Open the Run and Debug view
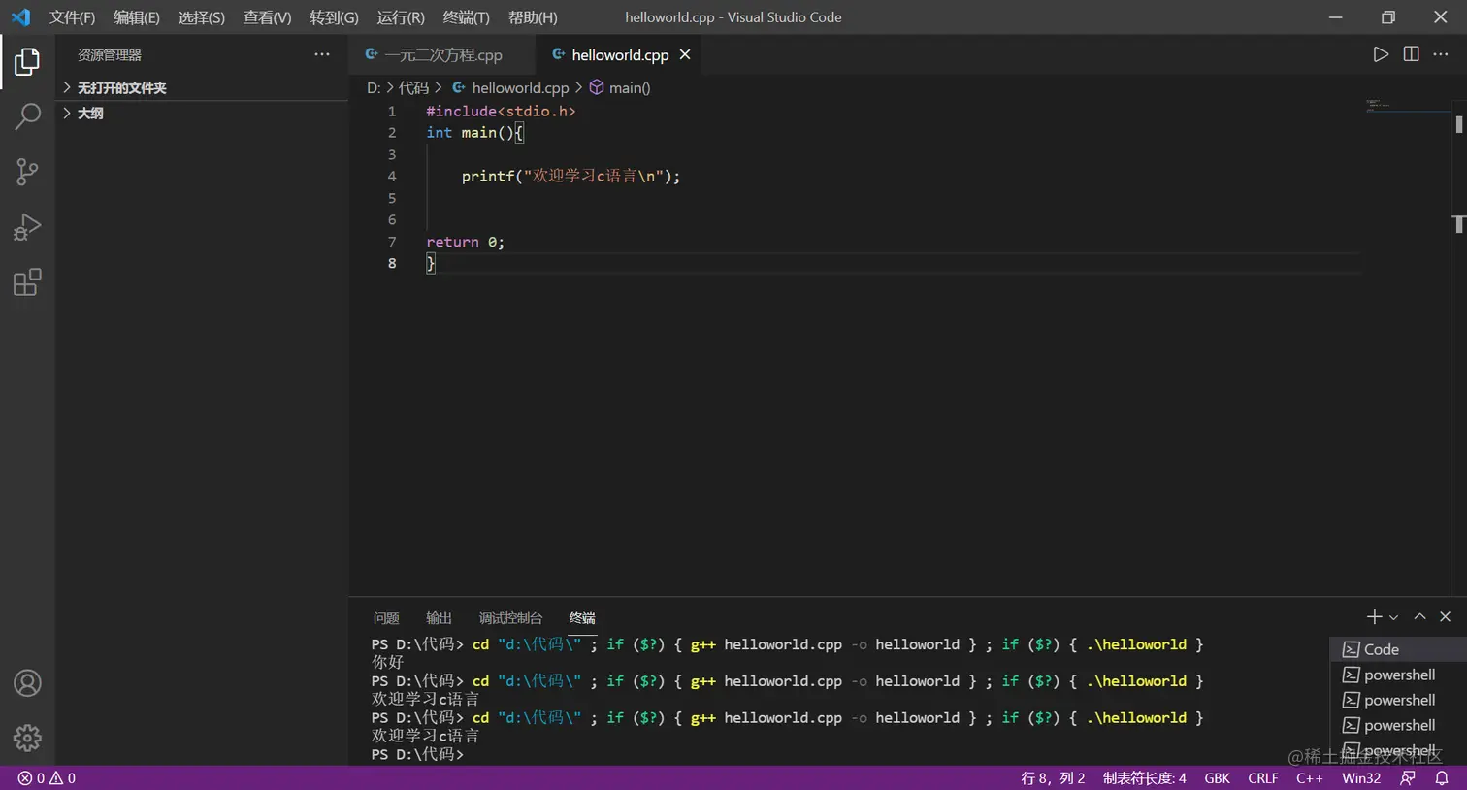The height and width of the screenshot is (790, 1467). [26, 226]
